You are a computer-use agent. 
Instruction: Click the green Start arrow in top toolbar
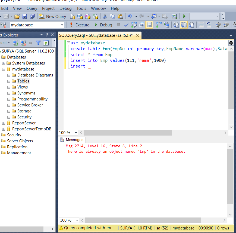pos(184,16)
